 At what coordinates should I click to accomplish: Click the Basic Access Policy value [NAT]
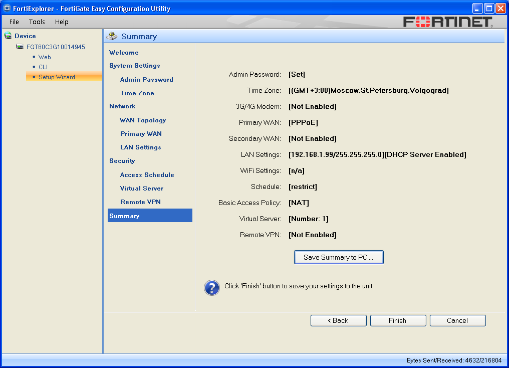[299, 203]
